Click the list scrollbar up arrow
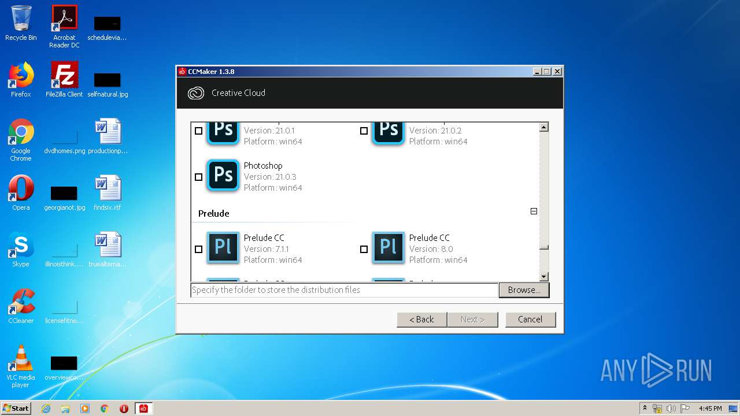The height and width of the screenshot is (416, 740). (x=543, y=127)
